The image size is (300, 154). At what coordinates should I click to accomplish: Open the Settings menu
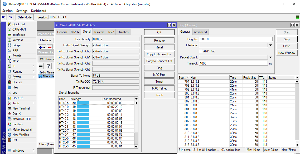click(x=22, y=11)
